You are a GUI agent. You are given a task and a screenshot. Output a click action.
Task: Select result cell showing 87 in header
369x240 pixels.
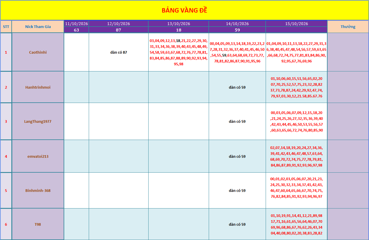[x=119, y=30]
